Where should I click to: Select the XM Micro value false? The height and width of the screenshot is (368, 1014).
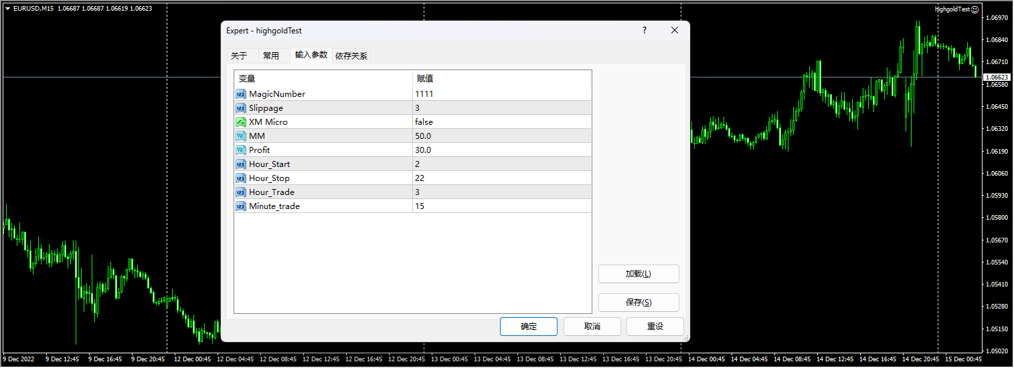point(424,122)
